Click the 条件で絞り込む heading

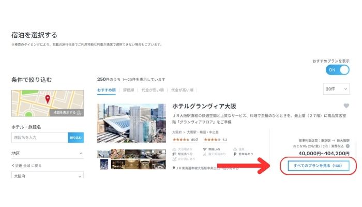click(32, 80)
